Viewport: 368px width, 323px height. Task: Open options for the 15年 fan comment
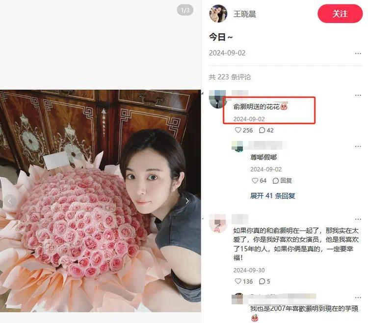pyautogui.click(x=358, y=219)
